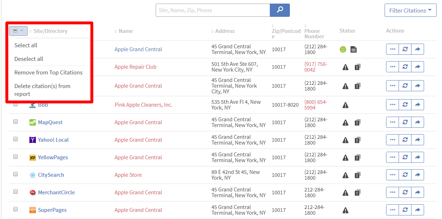Open the YellowPages directory link

coord(53,157)
